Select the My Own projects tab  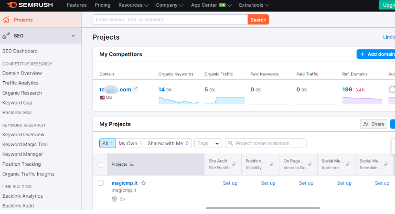point(130,143)
